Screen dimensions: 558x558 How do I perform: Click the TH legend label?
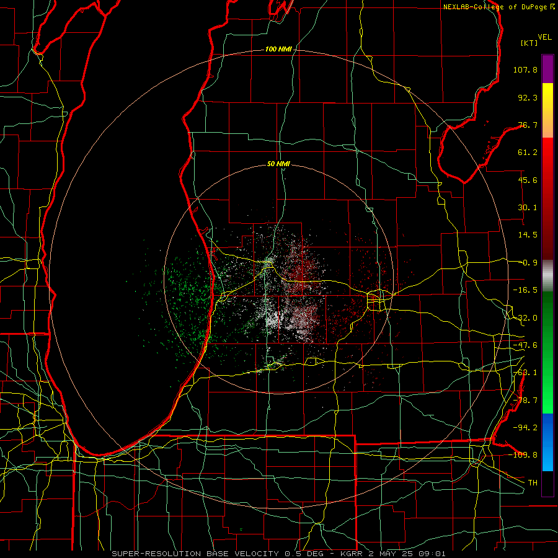point(533,482)
